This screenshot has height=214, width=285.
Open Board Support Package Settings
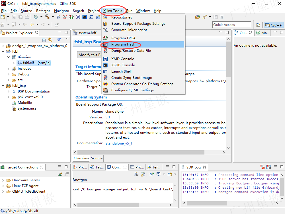coord(143,23)
